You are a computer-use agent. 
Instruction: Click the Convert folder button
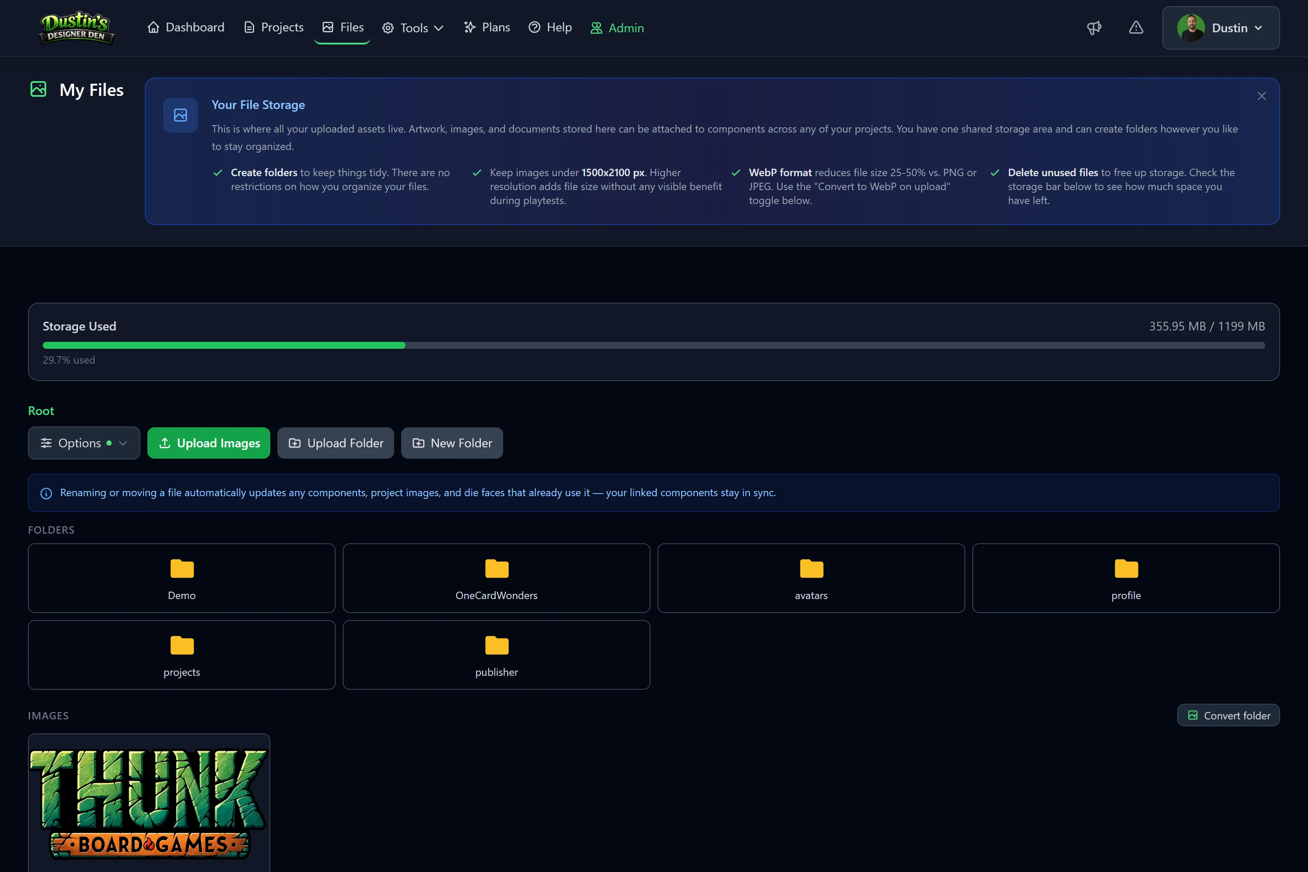[1228, 715]
